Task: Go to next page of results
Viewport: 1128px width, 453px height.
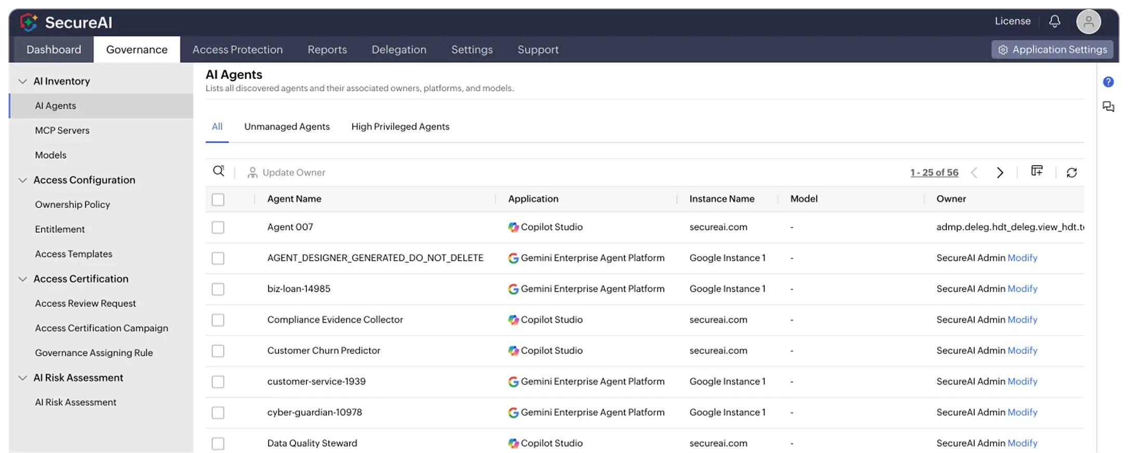Action: [1000, 172]
